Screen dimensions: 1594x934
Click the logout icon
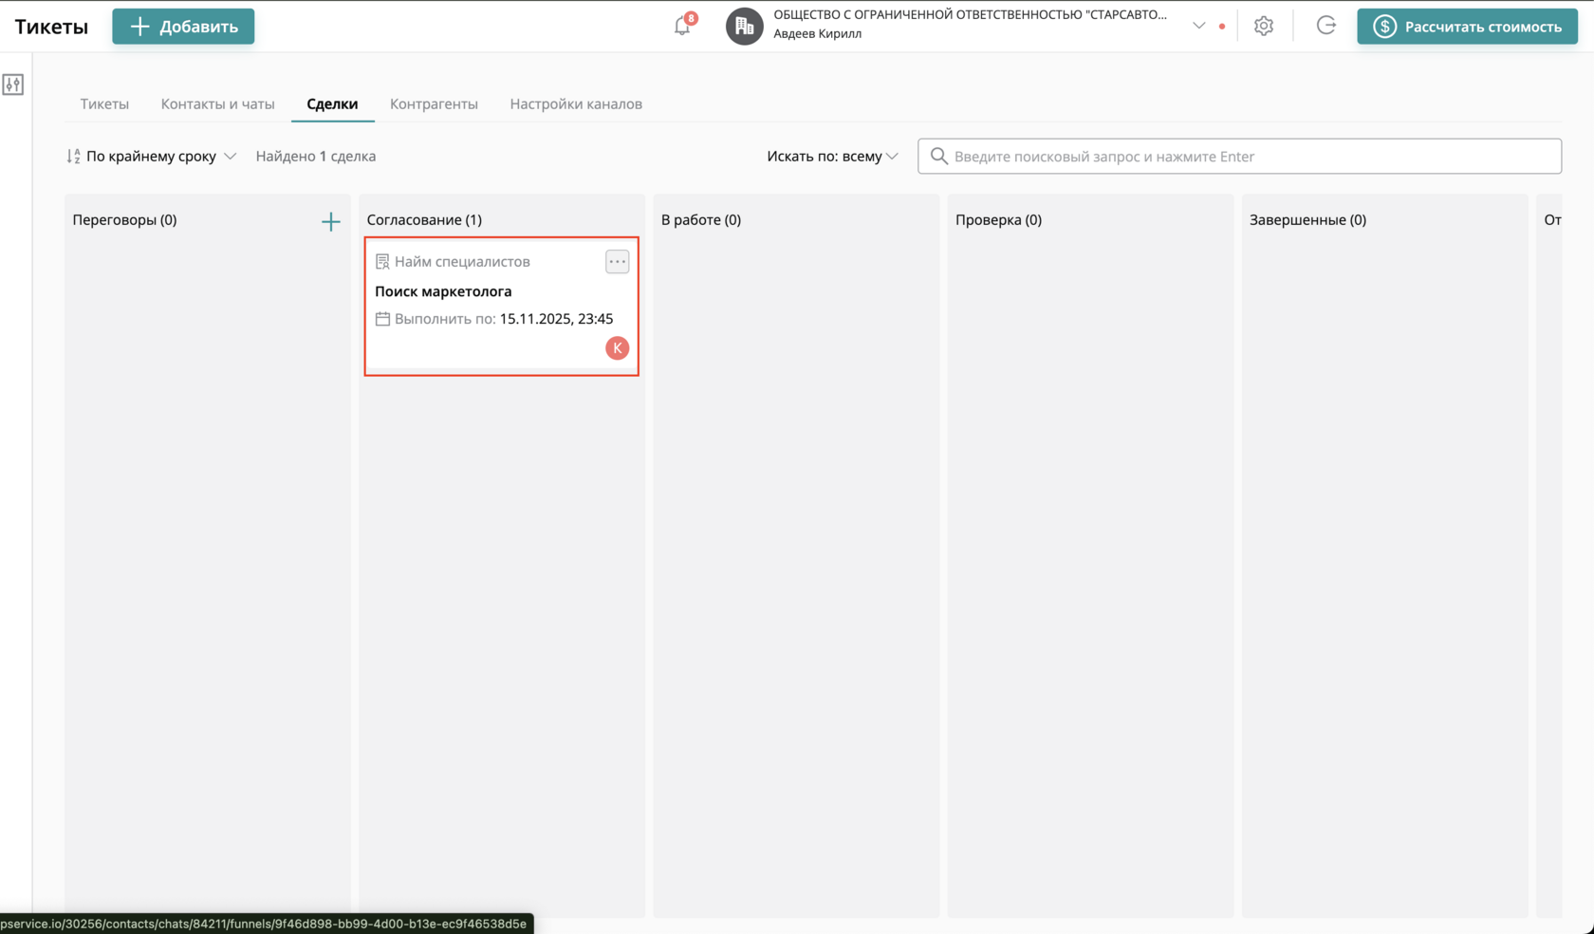1325,26
